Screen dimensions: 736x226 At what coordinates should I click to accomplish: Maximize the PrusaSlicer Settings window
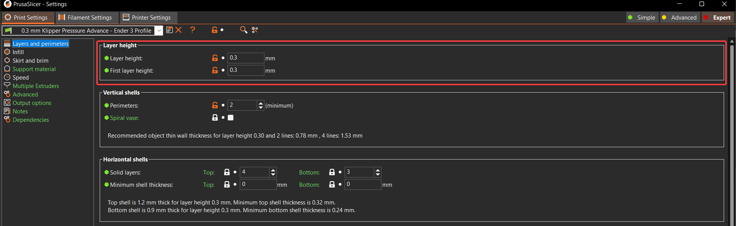tap(702, 4)
